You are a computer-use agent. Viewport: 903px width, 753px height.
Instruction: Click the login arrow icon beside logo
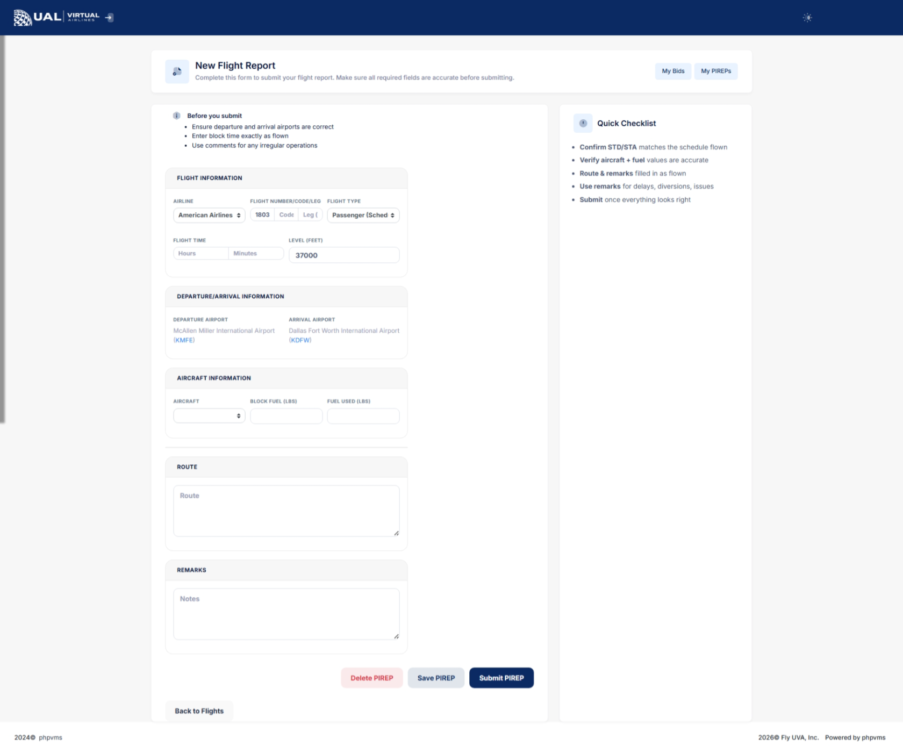tap(109, 18)
